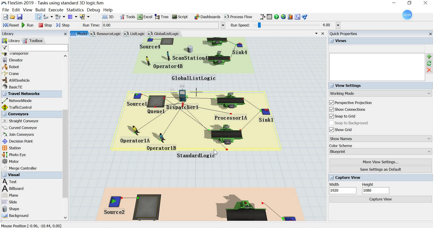This screenshot has height=228, width=433.
Task: Step the simulation forward
Action: pos(63,25)
